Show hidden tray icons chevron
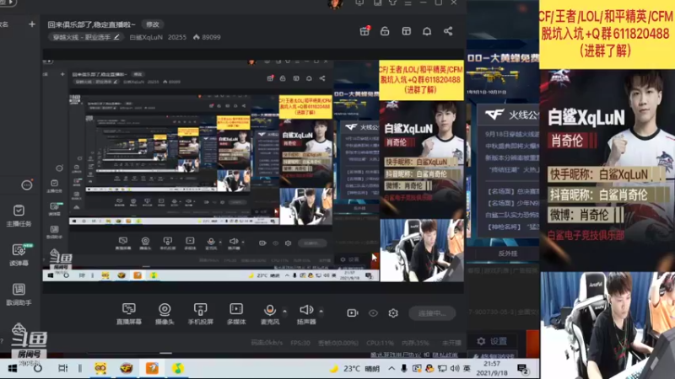Screen dimensions: 675x379 (x=391, y=368)
